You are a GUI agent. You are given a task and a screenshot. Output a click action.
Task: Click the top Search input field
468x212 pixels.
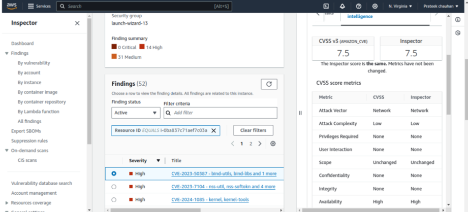pyautogui.click(x=144, y=6)
